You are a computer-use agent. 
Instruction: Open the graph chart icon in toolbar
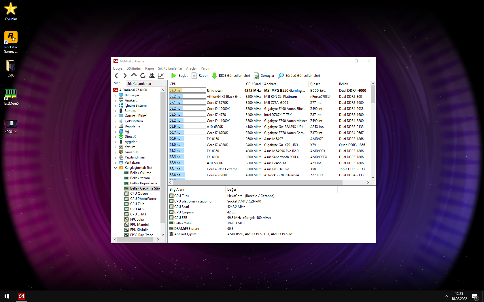tap(161, 76)
